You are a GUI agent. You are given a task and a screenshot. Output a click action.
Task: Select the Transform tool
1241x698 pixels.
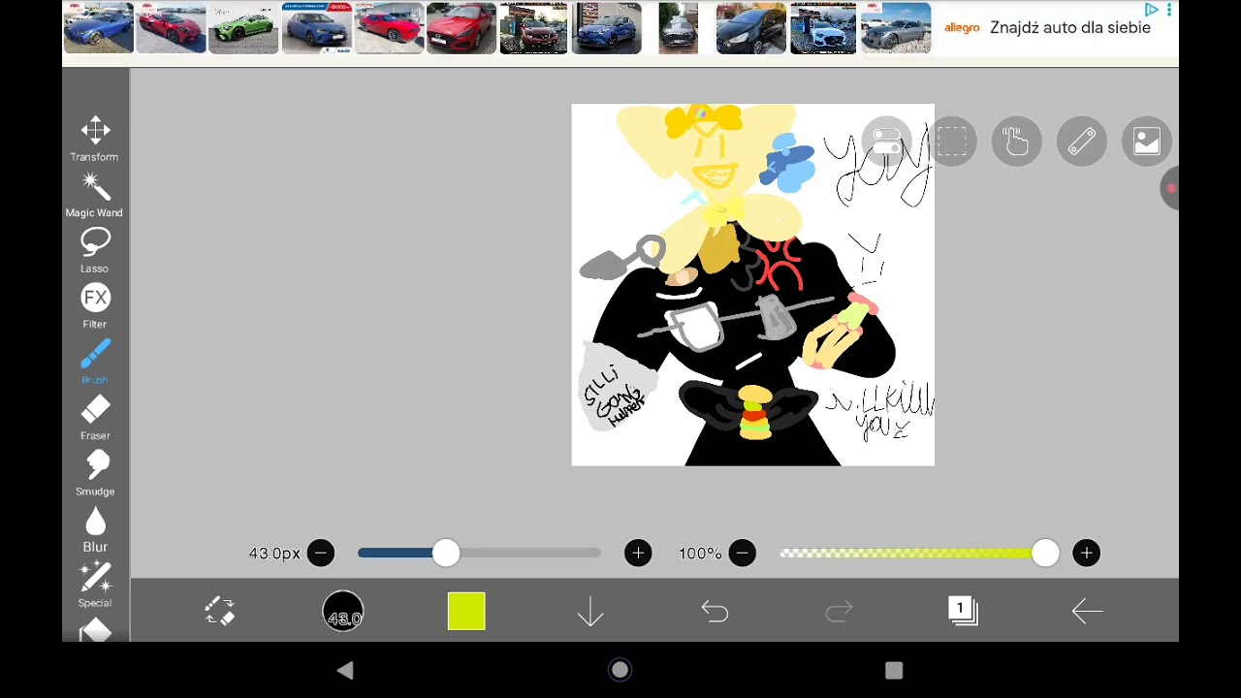click(x=95, y=140)
